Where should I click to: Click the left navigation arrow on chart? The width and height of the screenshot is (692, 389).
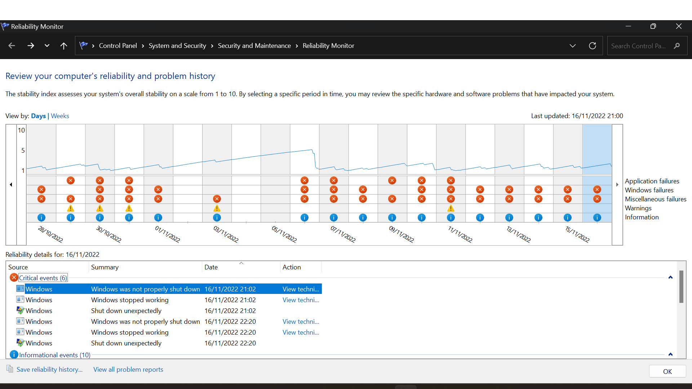click(10, 184)
